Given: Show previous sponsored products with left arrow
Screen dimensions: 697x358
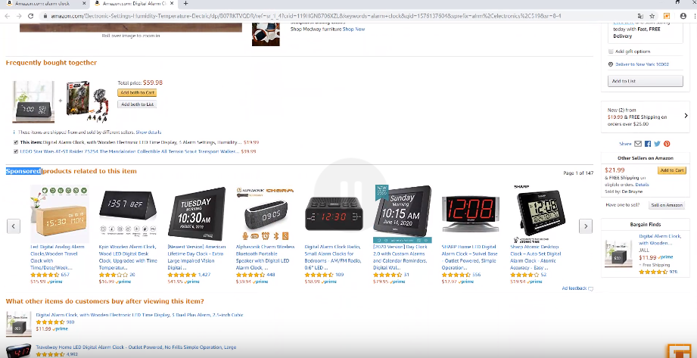Looking at the screenshot, I should [14, 226].
